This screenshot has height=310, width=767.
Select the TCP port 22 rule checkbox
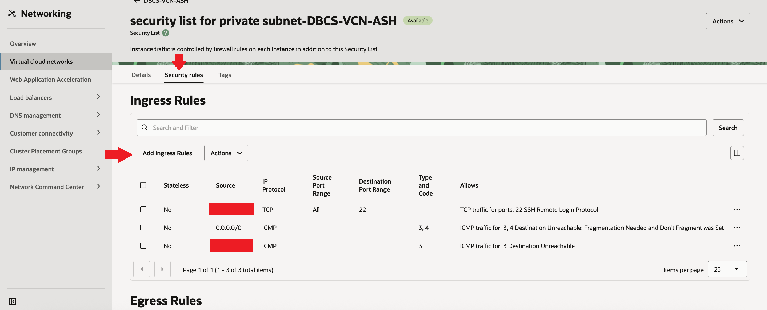(143, 209)
